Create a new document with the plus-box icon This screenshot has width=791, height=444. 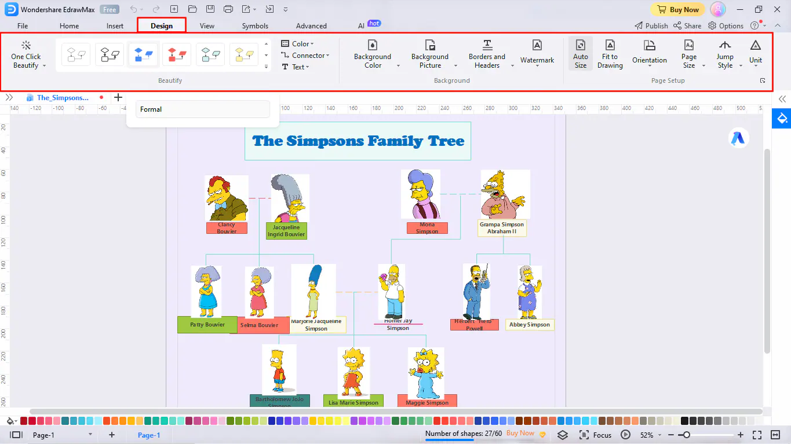[x=174, y=9]
